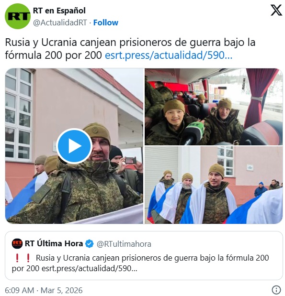Image resolution: width=285 pixels, height=296 pixels.
Task: Click the RT en Español display name
Action: coord(59,11)
